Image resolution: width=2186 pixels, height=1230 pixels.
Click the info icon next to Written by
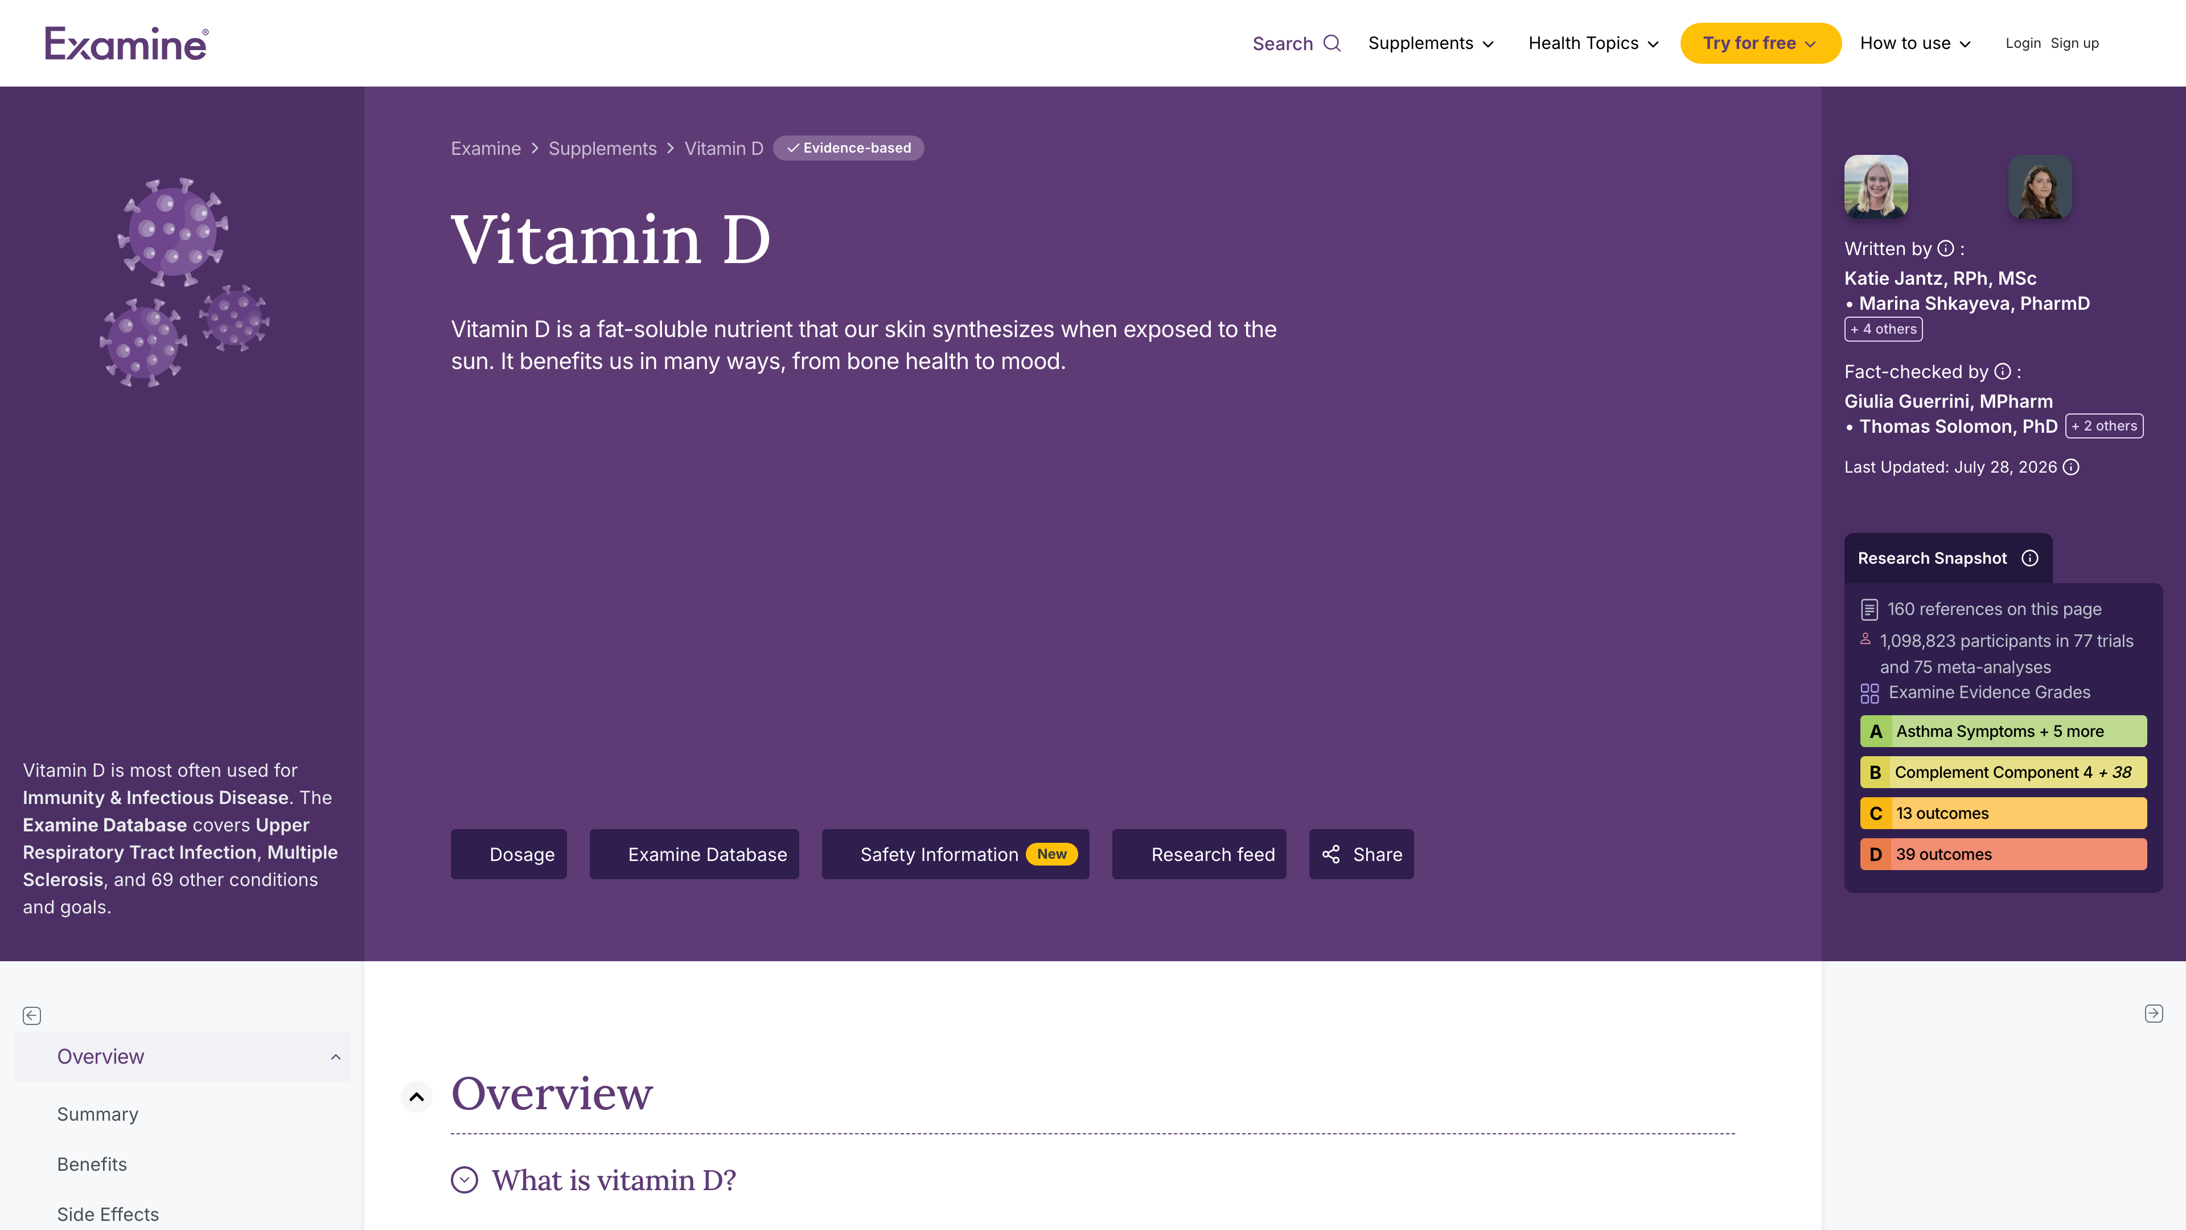(1946, 249)
